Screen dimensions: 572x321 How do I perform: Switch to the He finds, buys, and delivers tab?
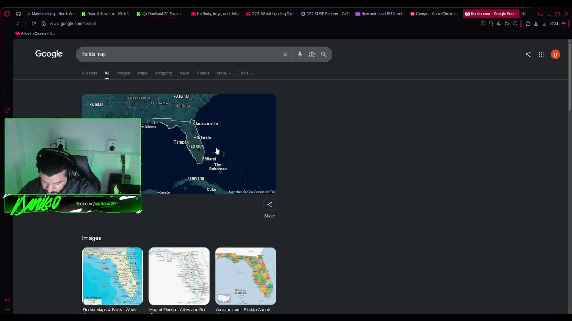(x=215, y=14)
